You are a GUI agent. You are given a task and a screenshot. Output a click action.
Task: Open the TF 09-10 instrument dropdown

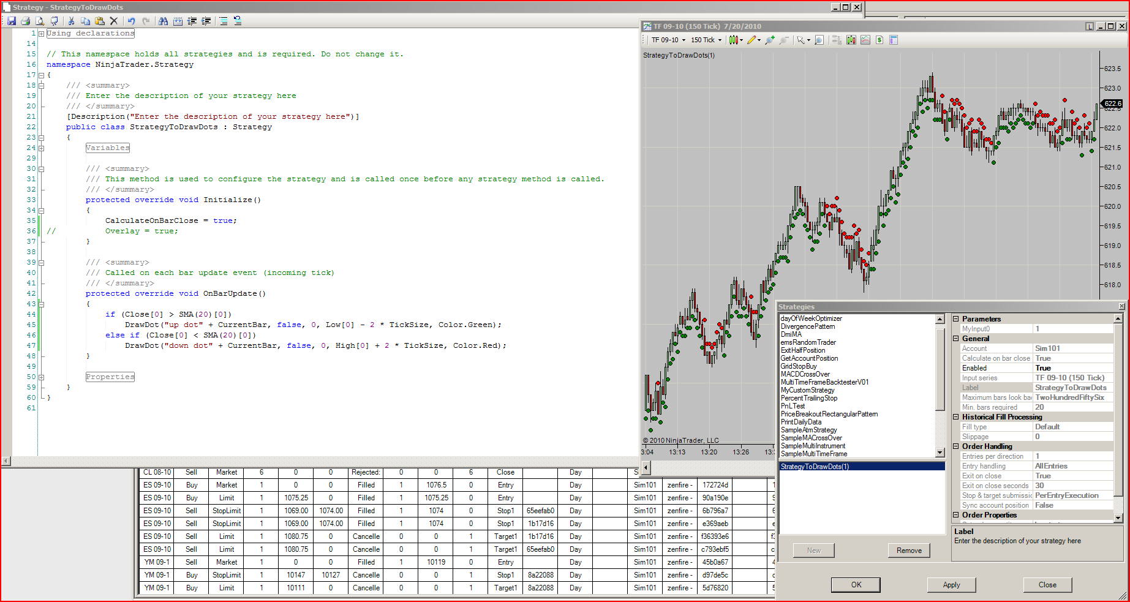pos(668,40)
